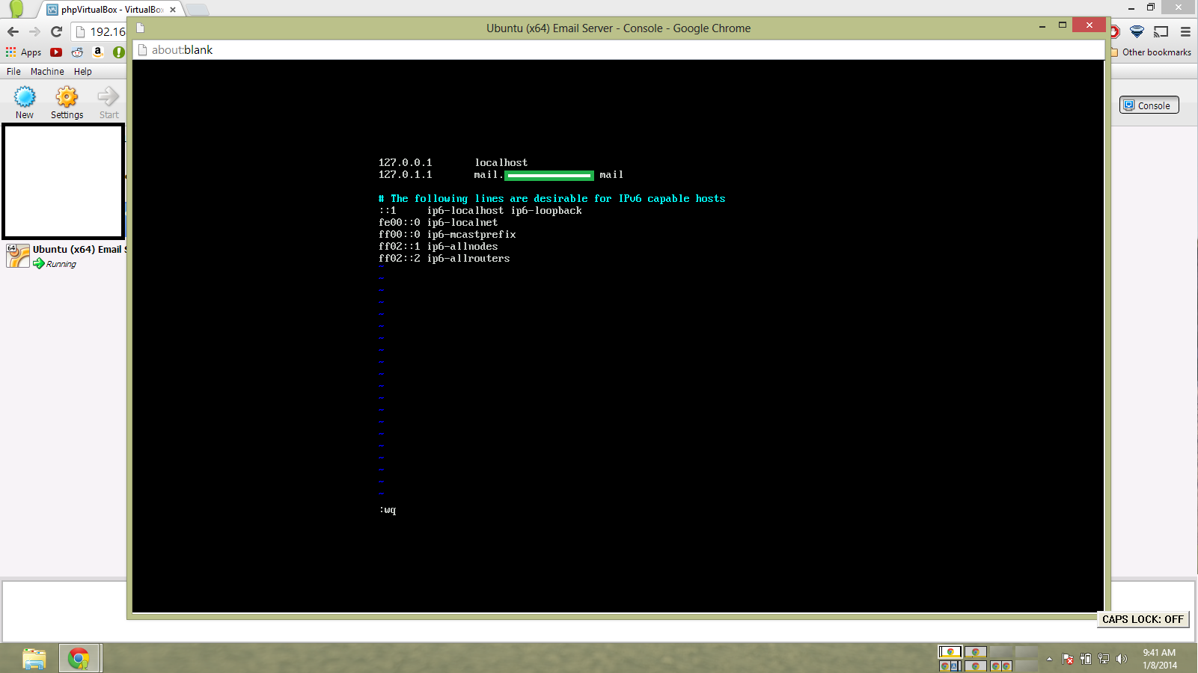1198x673 pixels.
Task: Click the 'Running' status text
Action: pos(61,264)
